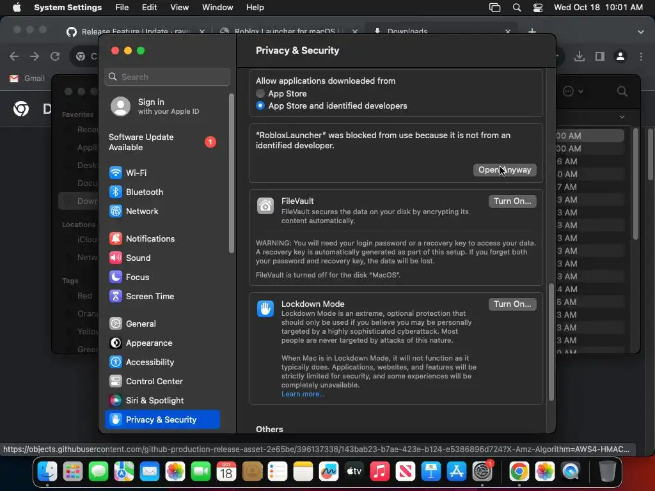This screenshot has width=655, height=491.
Task: Open the Chrome profile icon
Action: click(x=620, y=56)
